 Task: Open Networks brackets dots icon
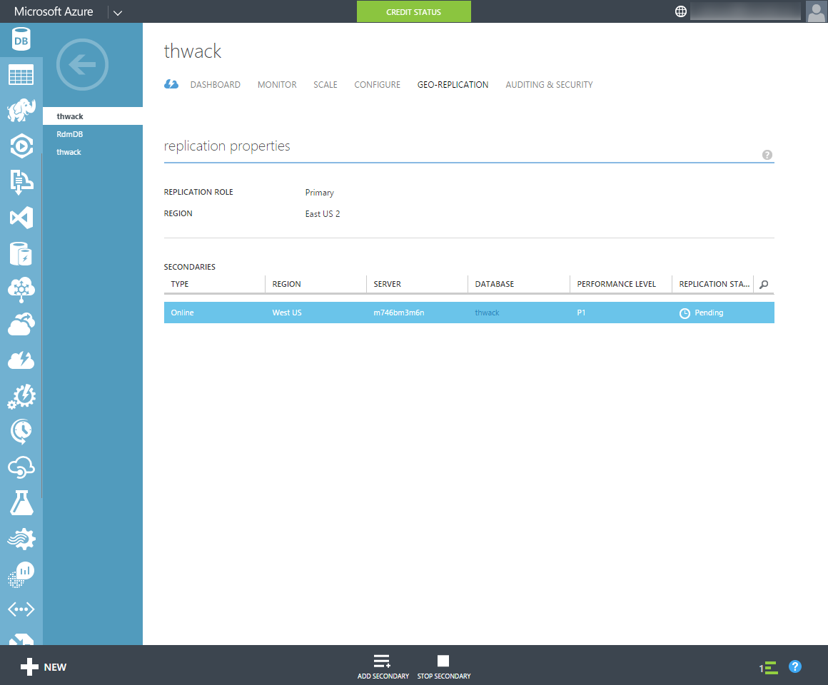21,609
